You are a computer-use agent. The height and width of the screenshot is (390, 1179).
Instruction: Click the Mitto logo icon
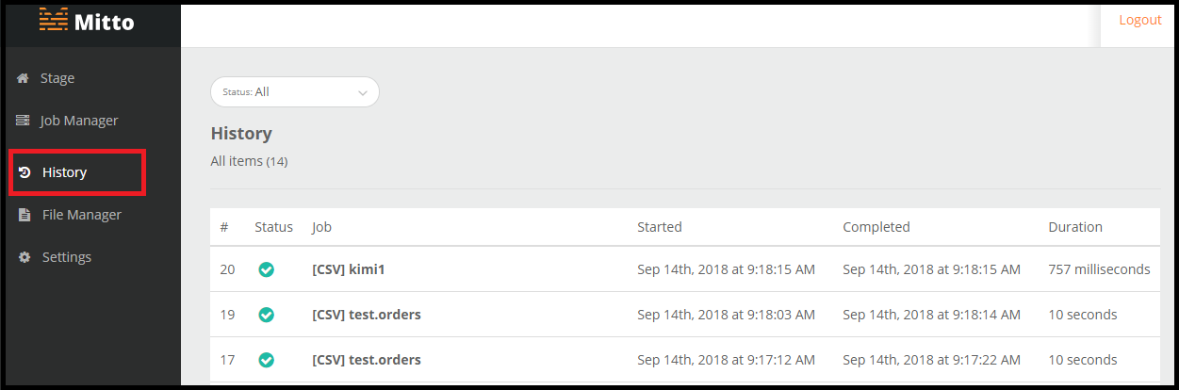pos(54,19)
